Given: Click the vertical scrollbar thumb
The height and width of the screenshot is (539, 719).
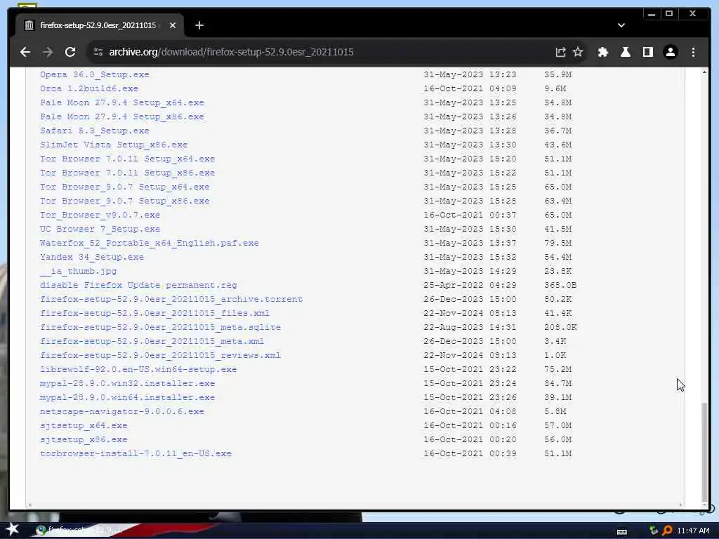Looking at the screenshot, I should click(x=704, y=451).
